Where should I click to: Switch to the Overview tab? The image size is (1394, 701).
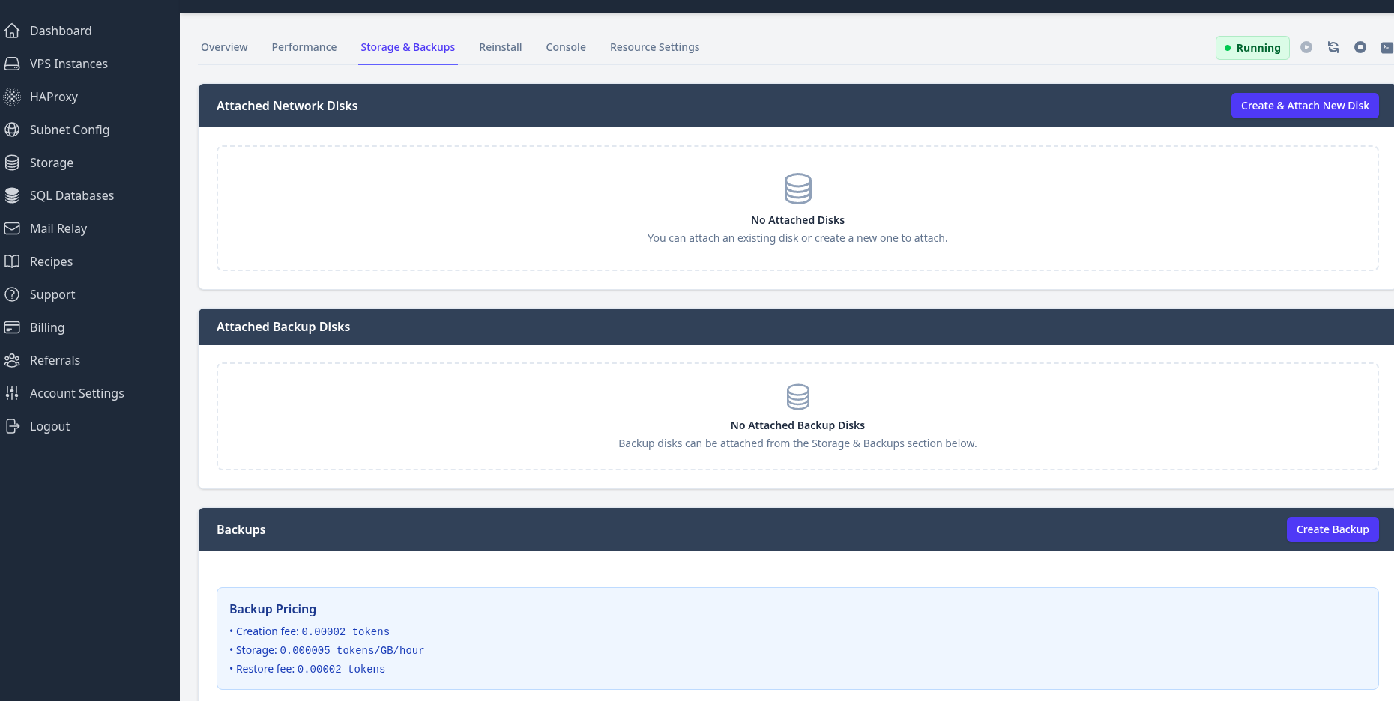click(x=224, y=47)
